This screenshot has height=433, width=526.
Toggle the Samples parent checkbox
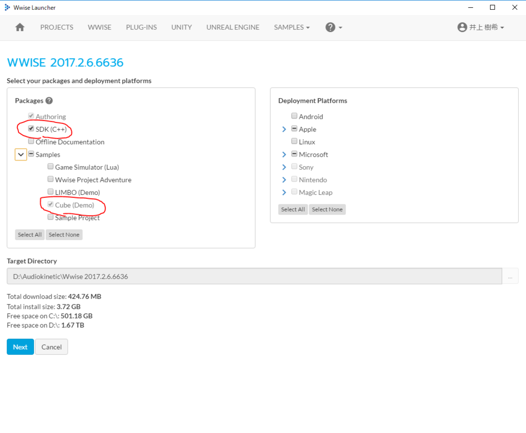click(31, 154)
